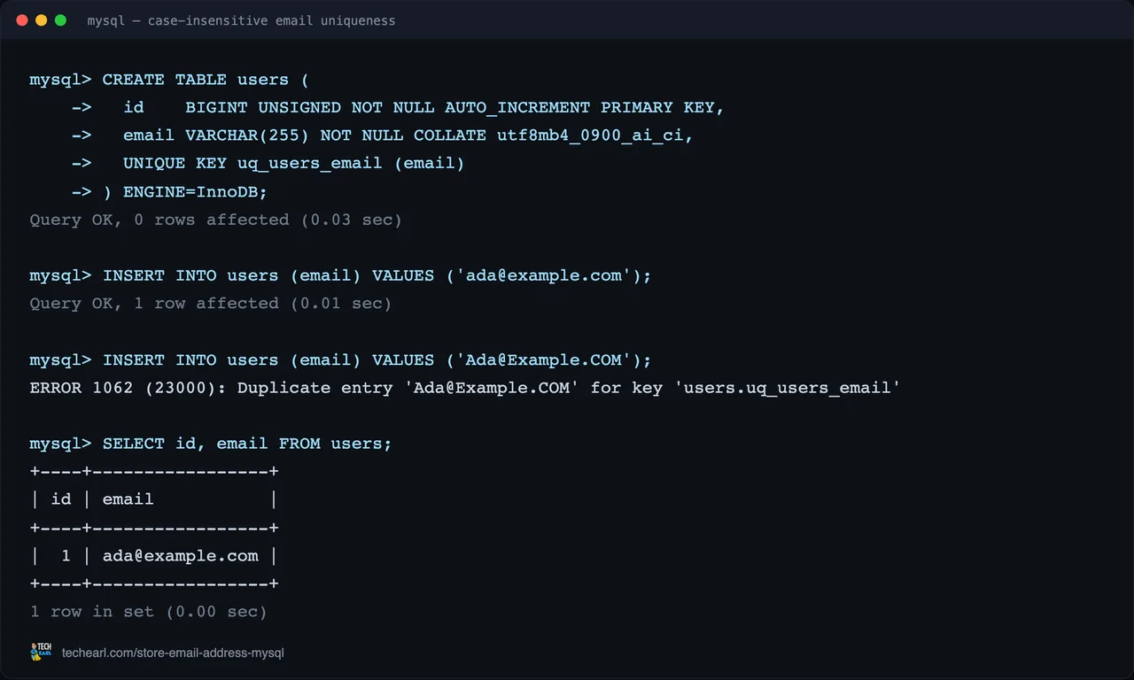Click the green maximize window button
1134x680 pixels.
click(x=60, y=20)
